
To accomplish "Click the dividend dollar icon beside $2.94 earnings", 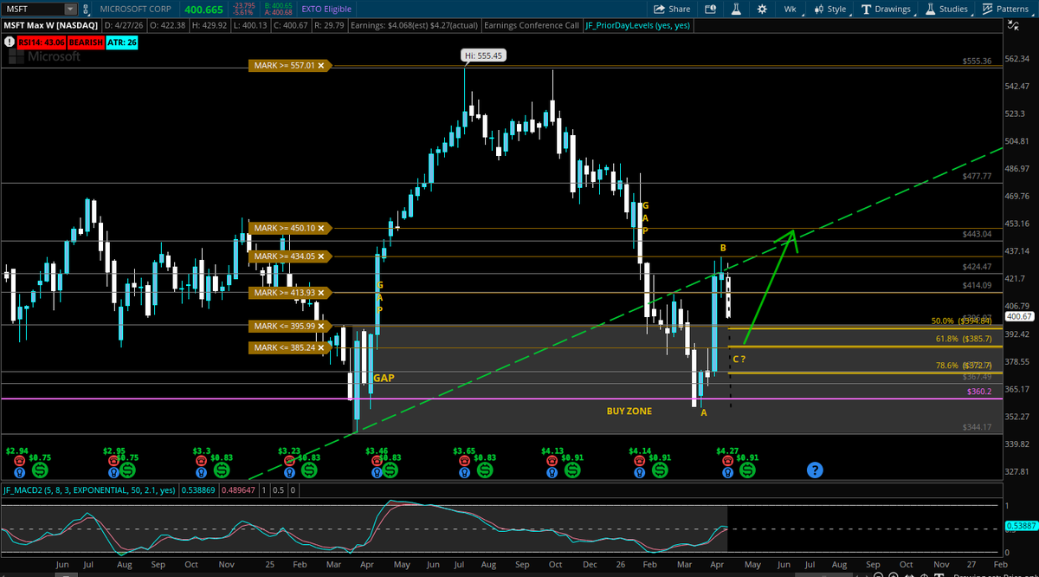I will (x=40, y=470).
